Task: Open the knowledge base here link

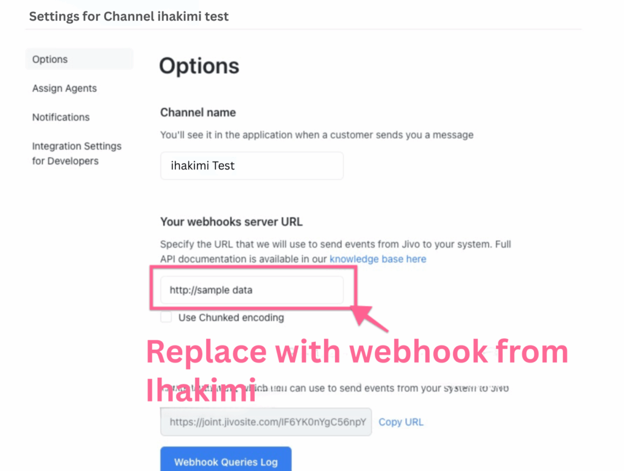Action: [x=378, y=259]
